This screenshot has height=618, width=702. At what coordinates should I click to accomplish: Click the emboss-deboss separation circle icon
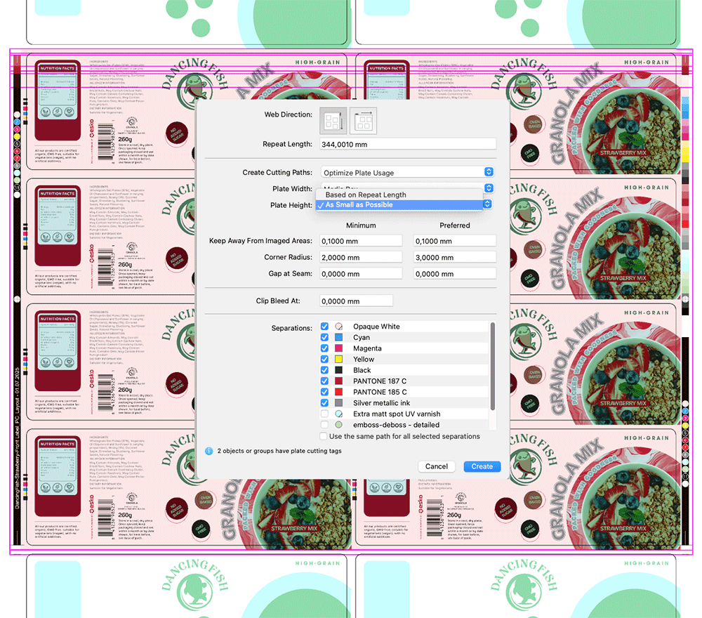point(340,425)
